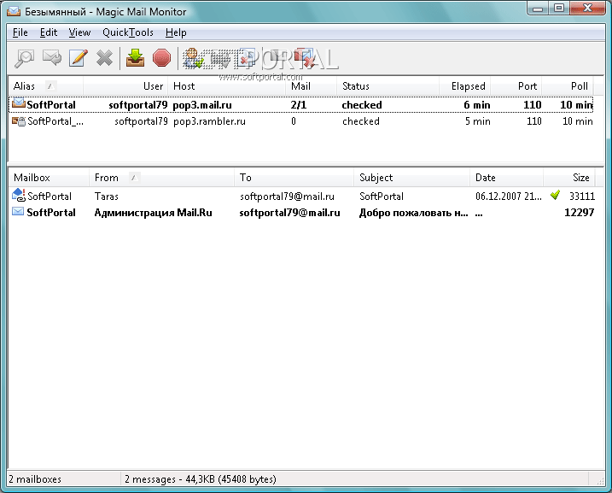This screenshot has width=612, height=493.
Task: Open the View menu
Action: [x=79, y=32]
